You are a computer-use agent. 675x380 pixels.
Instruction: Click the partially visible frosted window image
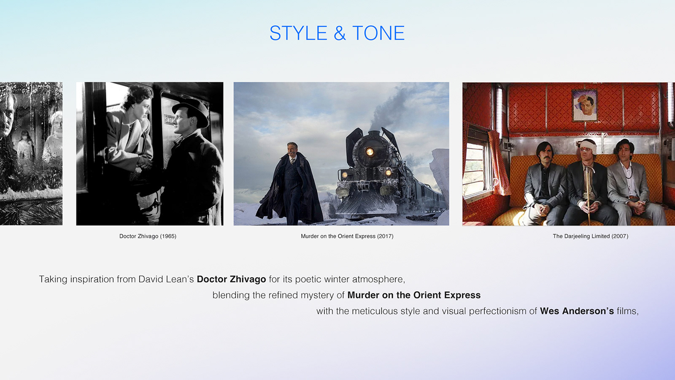(x=31, y=154)
